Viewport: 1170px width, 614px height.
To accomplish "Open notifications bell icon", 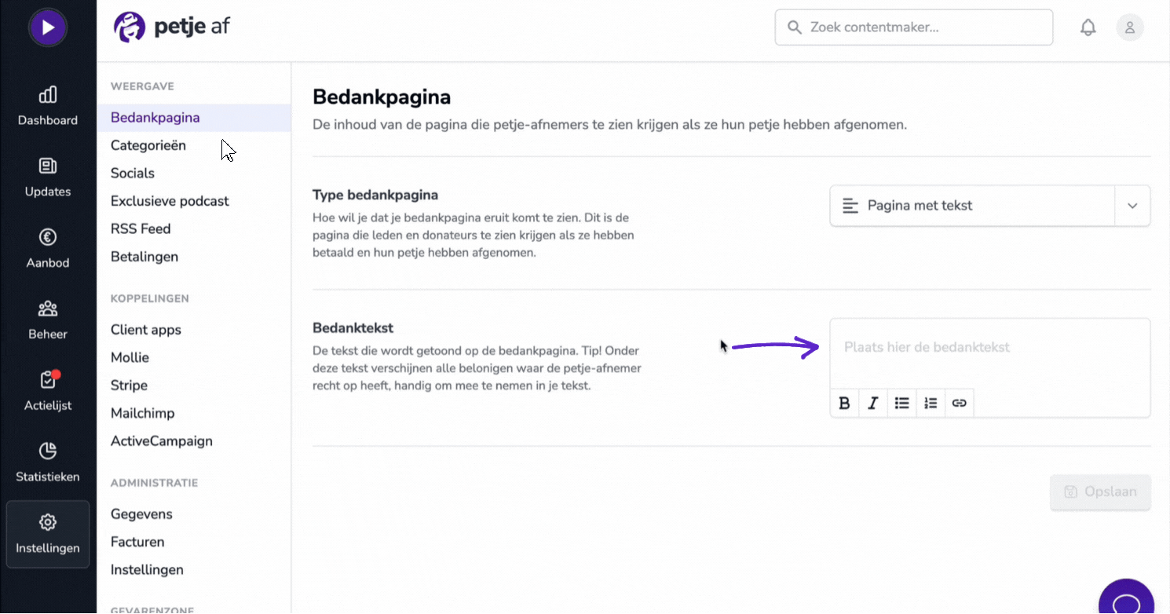I will (1088, 27).
